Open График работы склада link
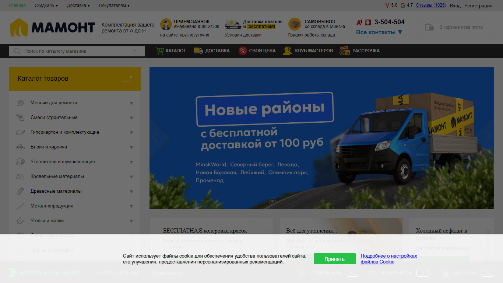The width and height of the screenshot is (503, 283). [x=312, y=35]
